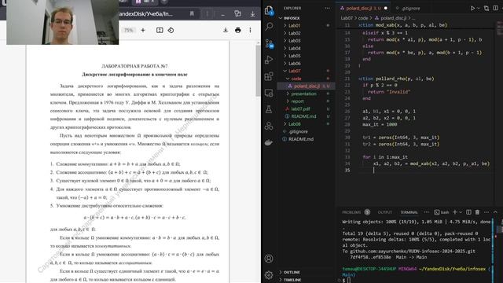The width and height of the screenshot is (503, 283).
Task: Open the Remote Explorer view
Action: pyautogui.click(x=269, y=93)
